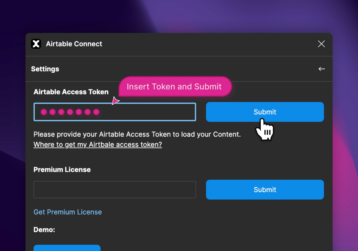Click into the Premium License input box

point(115,190)
